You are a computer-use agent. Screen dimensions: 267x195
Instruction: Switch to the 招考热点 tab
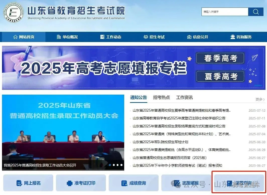tap(161, 98)
